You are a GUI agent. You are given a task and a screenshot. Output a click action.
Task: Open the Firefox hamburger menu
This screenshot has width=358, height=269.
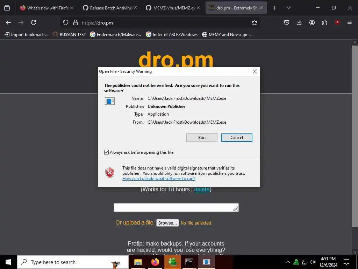[x=350, y=22]
